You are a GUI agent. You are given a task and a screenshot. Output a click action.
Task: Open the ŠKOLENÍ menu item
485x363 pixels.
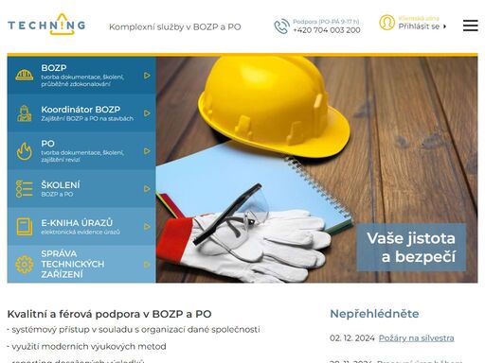[81, 189]
